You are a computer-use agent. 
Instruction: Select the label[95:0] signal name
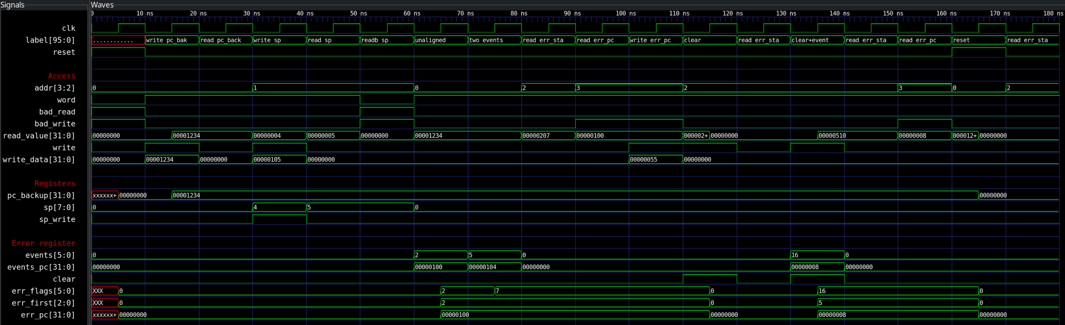(x=50, y=40)
